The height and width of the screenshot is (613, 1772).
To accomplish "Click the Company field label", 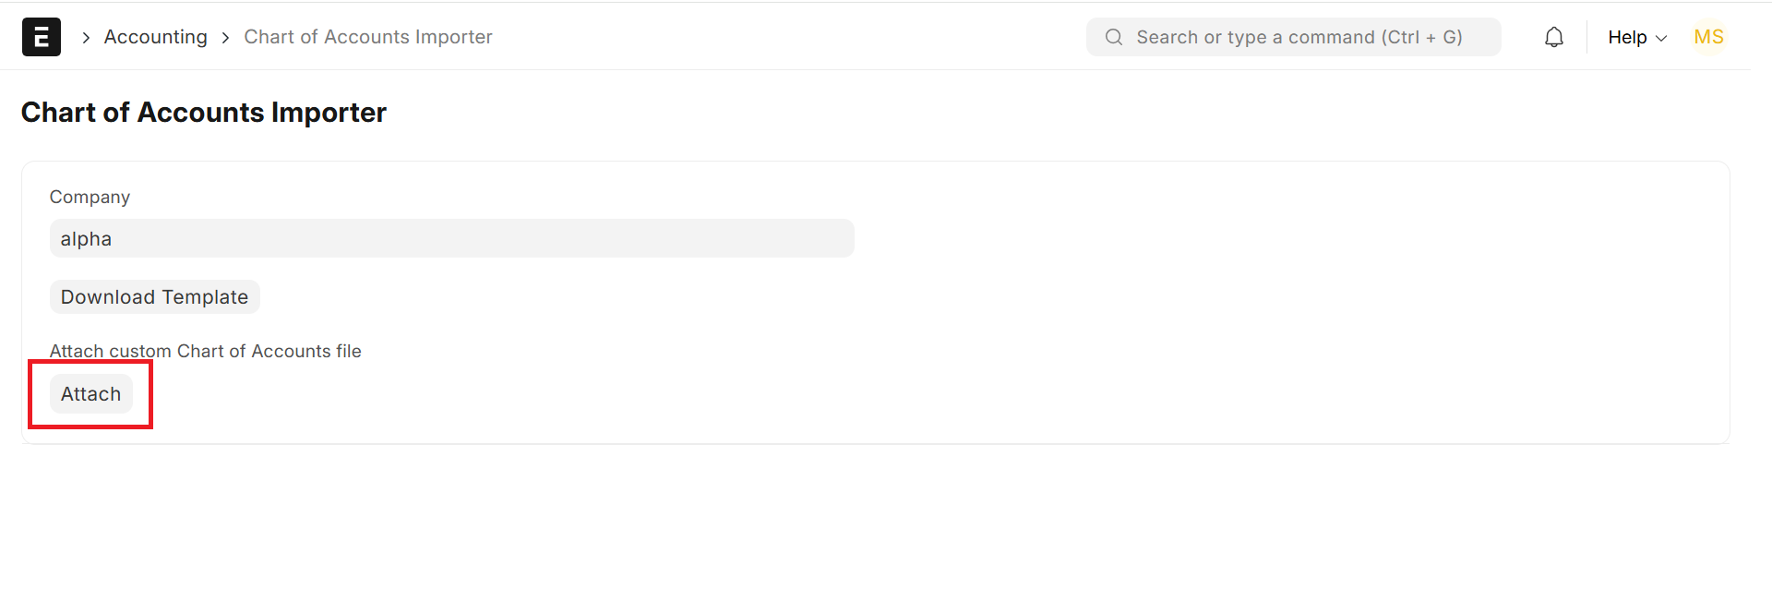I will click(90, 197).
